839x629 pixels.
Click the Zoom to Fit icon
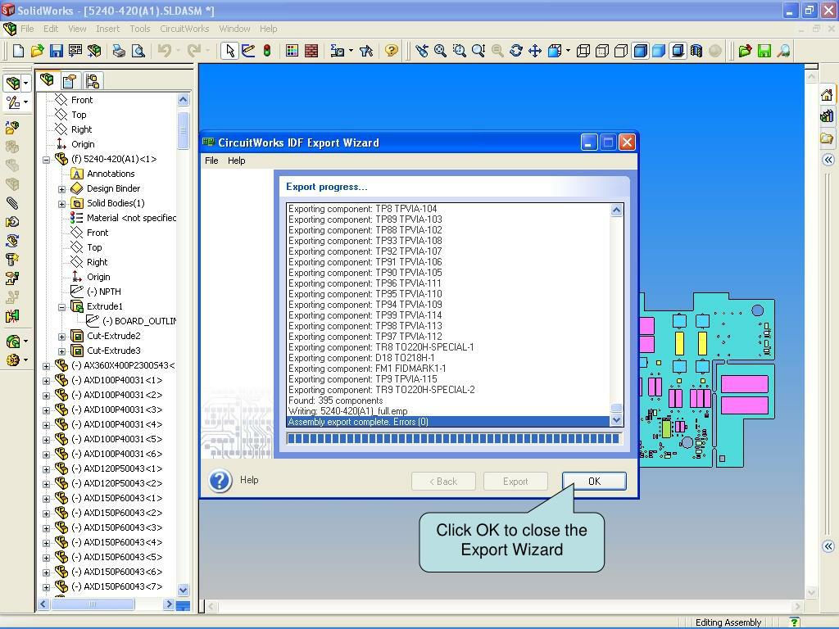pyautogui.click(x=440, y=51)
